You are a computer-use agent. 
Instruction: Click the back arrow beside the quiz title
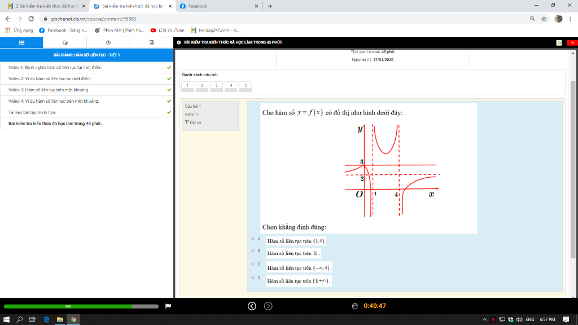tap(179, 42)
